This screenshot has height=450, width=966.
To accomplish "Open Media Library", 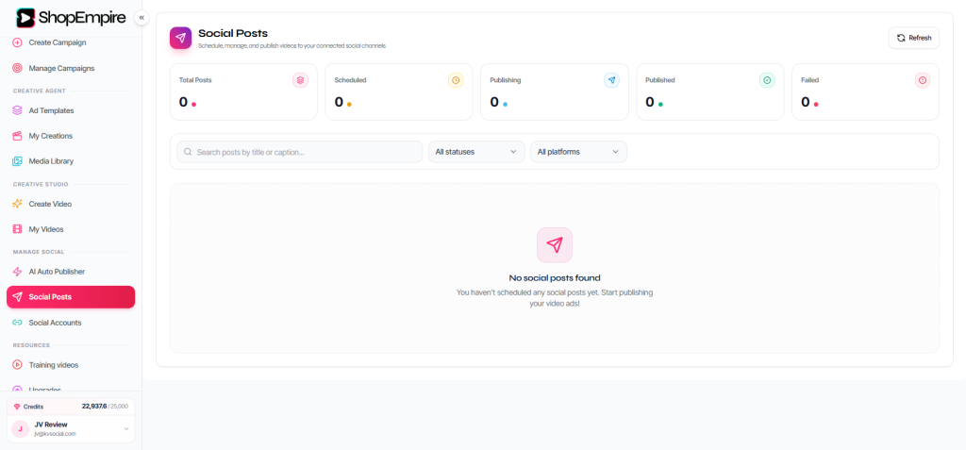I will pos(71,161).
